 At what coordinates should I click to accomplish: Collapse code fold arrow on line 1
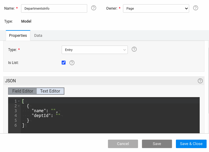coord(19,101)
